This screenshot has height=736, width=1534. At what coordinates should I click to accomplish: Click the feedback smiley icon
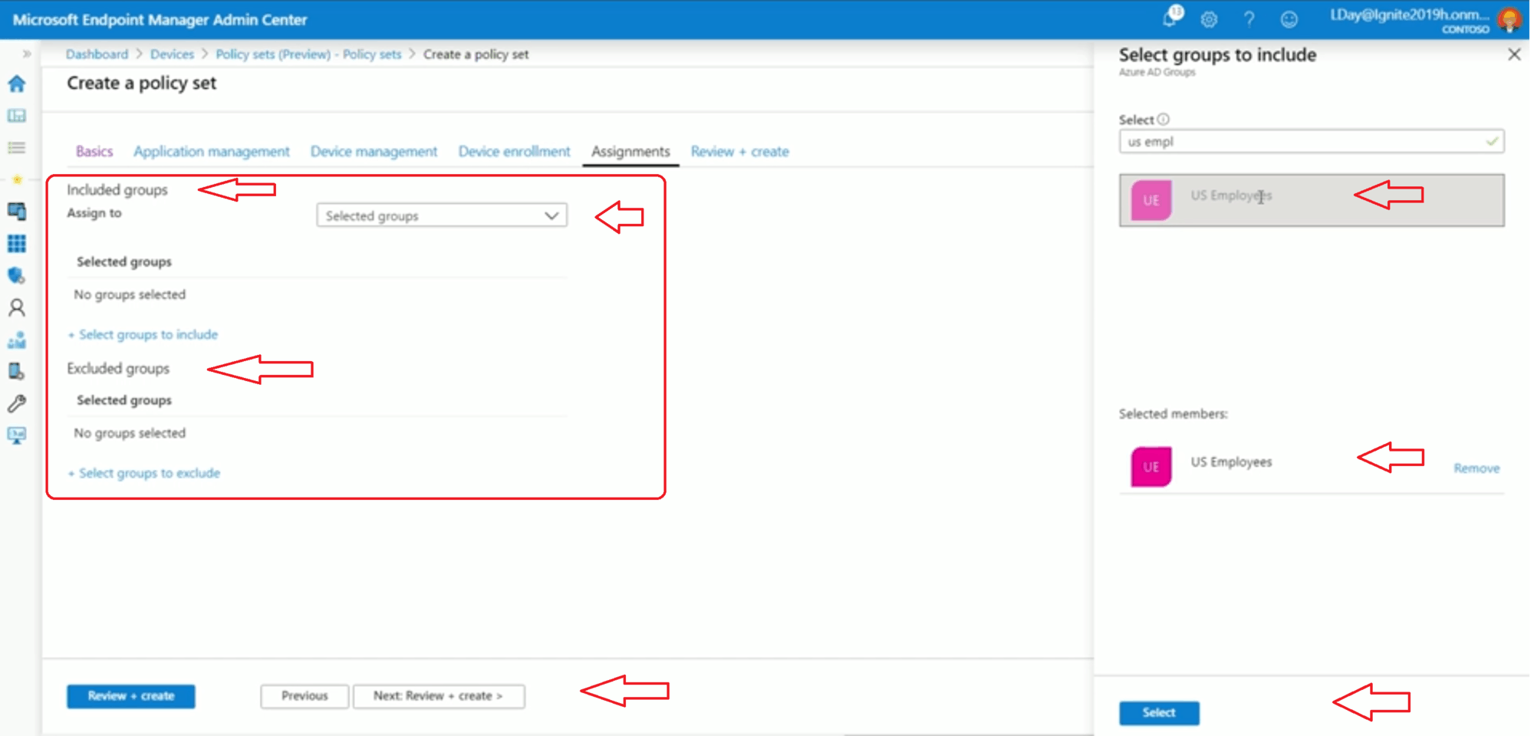[x=1289, y=19]
